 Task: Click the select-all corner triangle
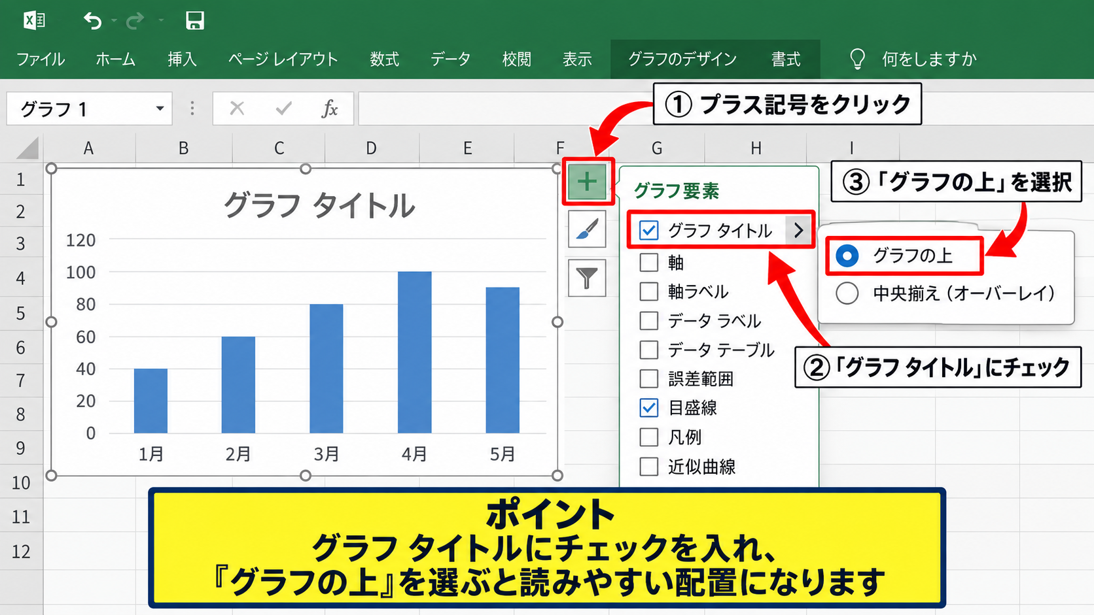(27, 148)
